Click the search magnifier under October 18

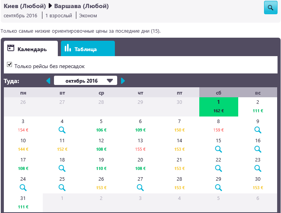pyautogui.click(x=62, y=168)
